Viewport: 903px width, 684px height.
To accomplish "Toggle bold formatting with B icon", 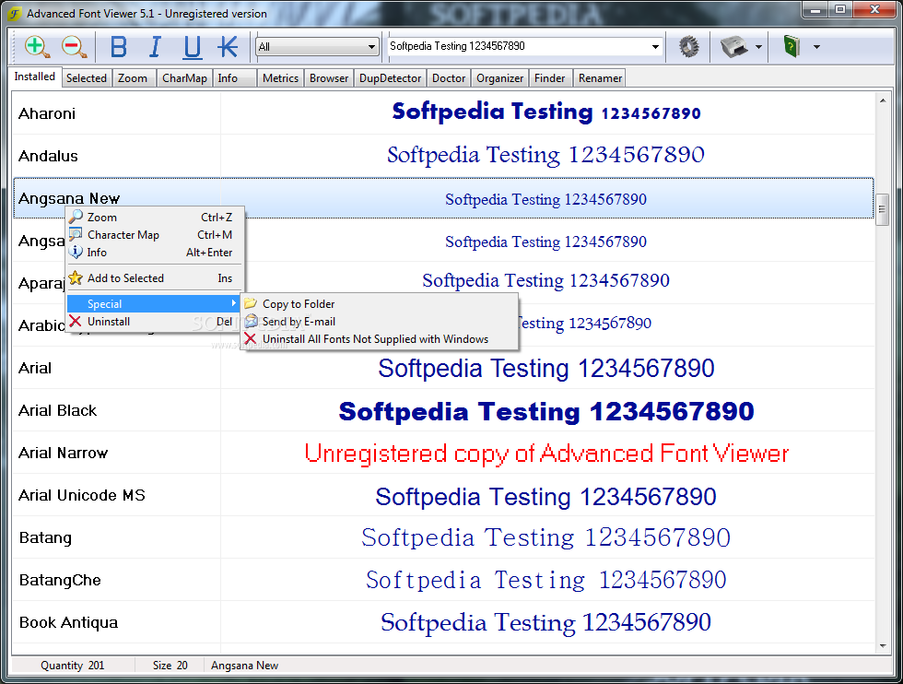I will coord(119,47).
